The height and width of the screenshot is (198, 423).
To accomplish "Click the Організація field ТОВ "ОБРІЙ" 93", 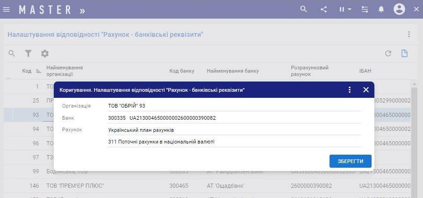I will coord(234,106).
